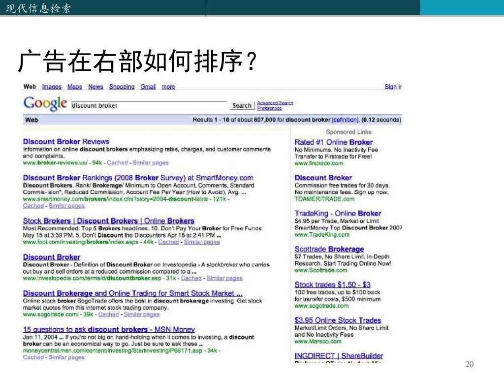This screenshot has width=504, height=378.
Task: Click the Search button
Action: (x=242, y=105)
